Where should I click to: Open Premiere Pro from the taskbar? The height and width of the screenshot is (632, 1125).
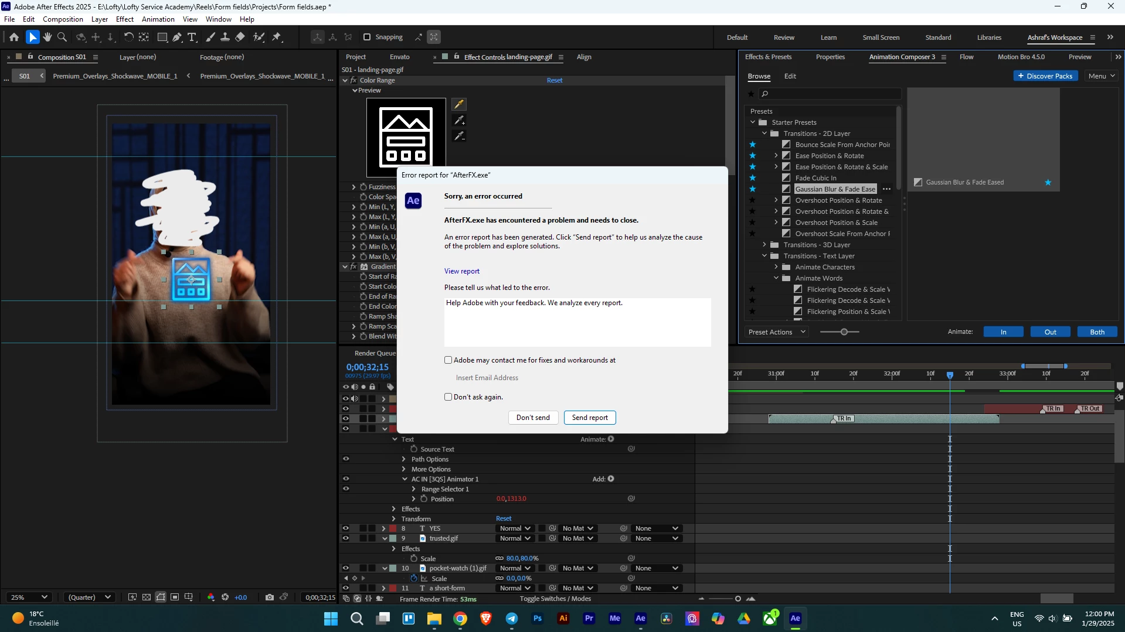tap(589, 619)
